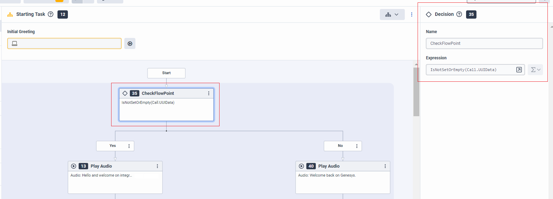The image size is (553, 199).
Task: Click the Initial Greeting audio input field
Action: [x=64, y=43]
